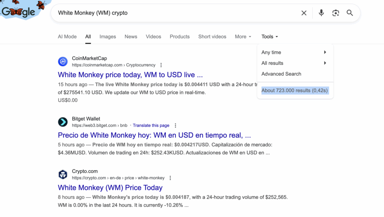Go to Google homepage via logo

click(x=19, y=12)
